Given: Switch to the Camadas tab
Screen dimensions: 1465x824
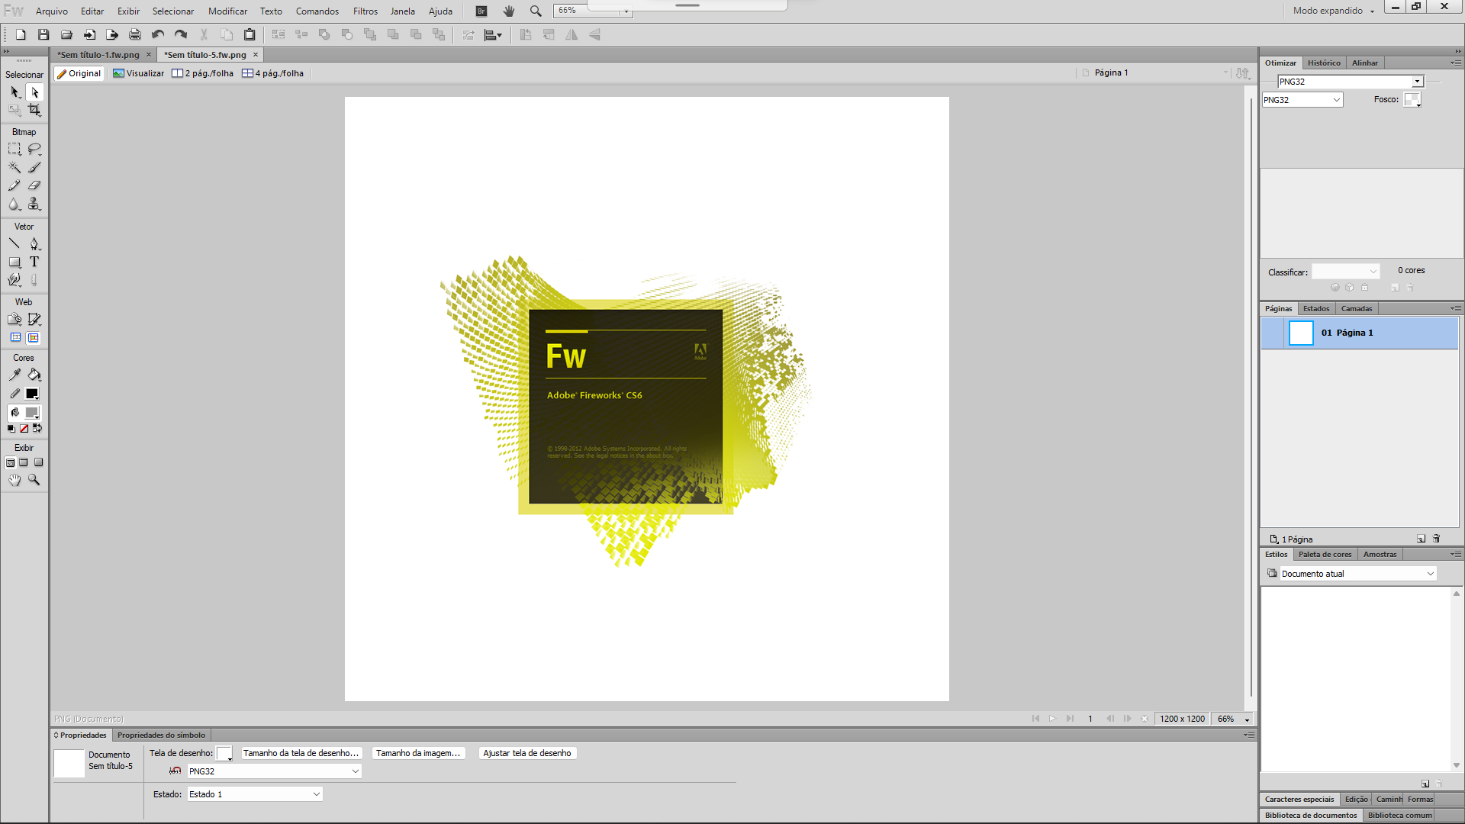Looking at the screenshot, I should point(1356,309).
